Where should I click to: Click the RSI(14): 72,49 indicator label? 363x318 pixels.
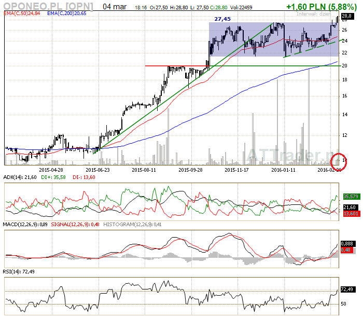pyautogui.click(x=19, y=271)
